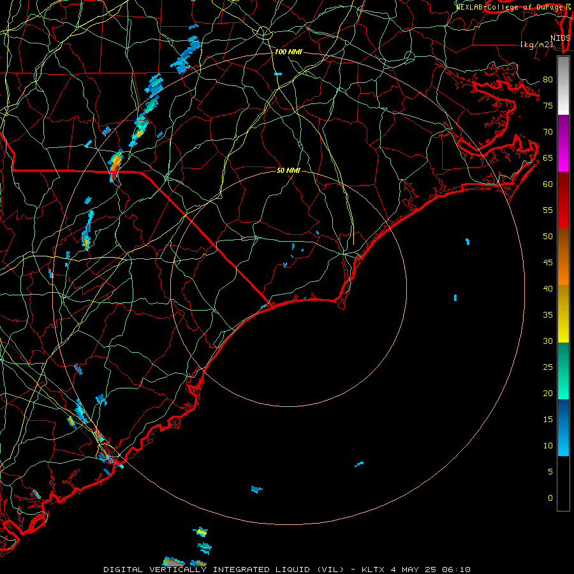The image size is (574, 574).
Task: Click the [kg/m2] units label
Action: pos(536,45)
